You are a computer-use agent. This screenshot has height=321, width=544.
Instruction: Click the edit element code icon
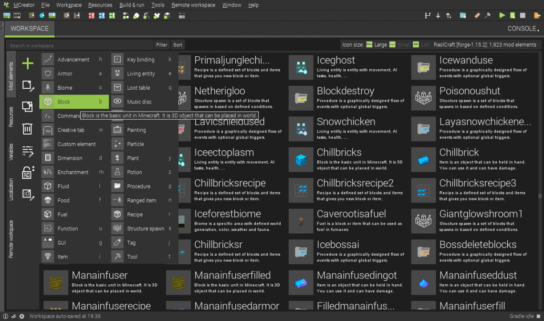click(x=28, y=151)
